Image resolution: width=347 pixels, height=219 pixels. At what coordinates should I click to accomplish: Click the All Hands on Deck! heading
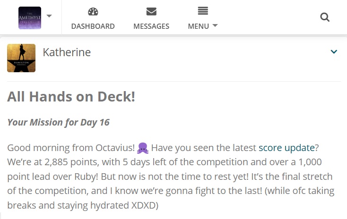coord(71,97)
